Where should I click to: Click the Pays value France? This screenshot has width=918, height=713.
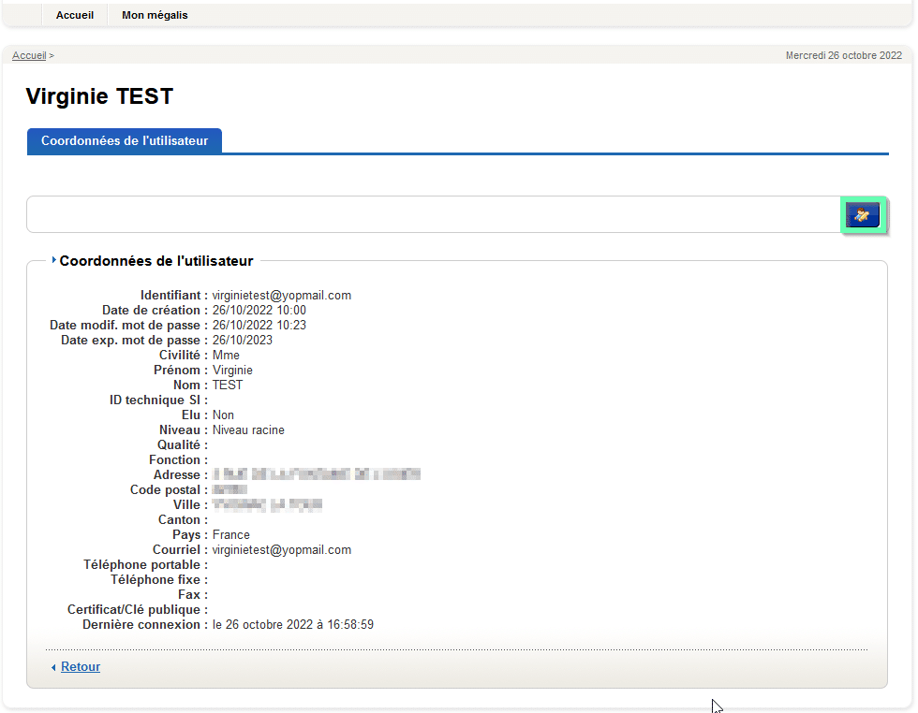click(x=230, y=535)
